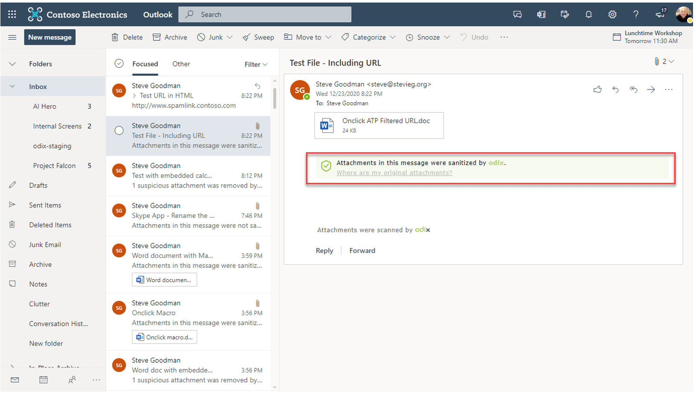Open the Archive folder in sidebar

pyautogui.click(x=53, y=264)
